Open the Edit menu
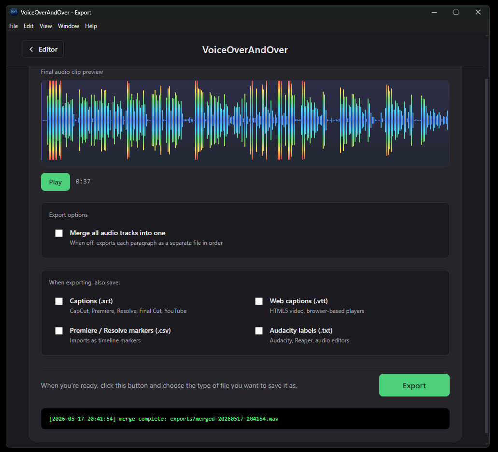498x452 pixels. [28, 26]
